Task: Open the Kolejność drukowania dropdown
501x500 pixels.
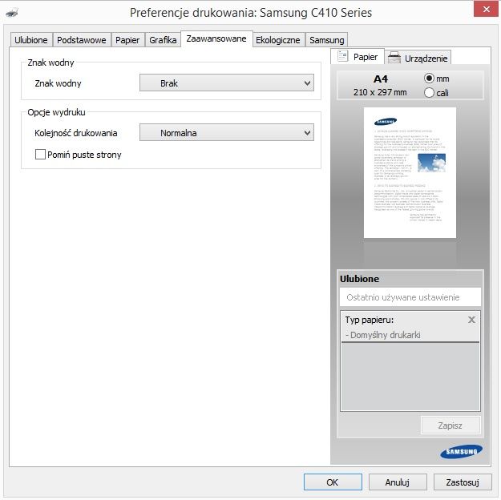Action: [227, 132]
